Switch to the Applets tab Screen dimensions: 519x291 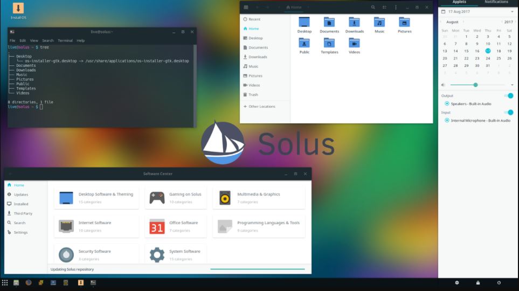tap(459, 2)
